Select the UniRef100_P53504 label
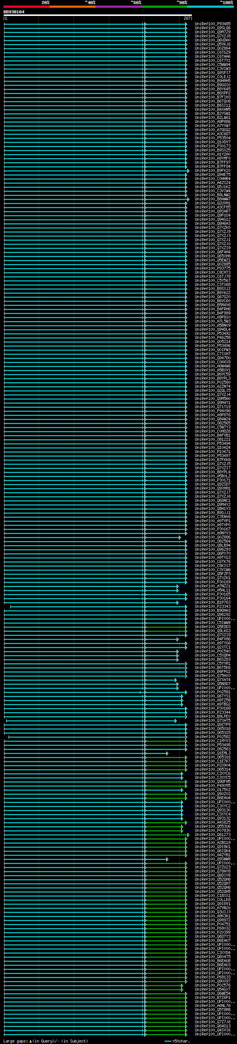Screen dimensions: 237x1044 [213, 138]
